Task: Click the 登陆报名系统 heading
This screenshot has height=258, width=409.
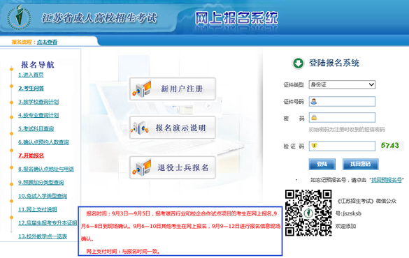Action: point(334,63)
